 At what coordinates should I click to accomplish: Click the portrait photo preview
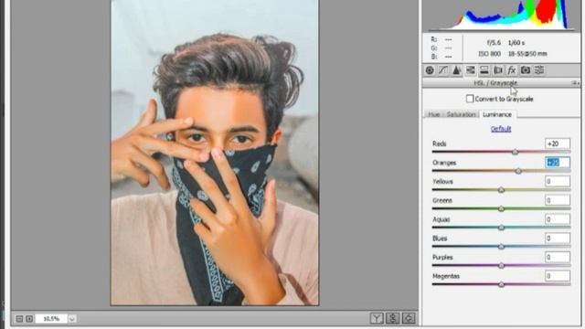[215, 153]
